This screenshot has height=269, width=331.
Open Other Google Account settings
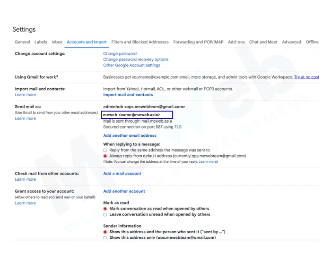(131, 65)
